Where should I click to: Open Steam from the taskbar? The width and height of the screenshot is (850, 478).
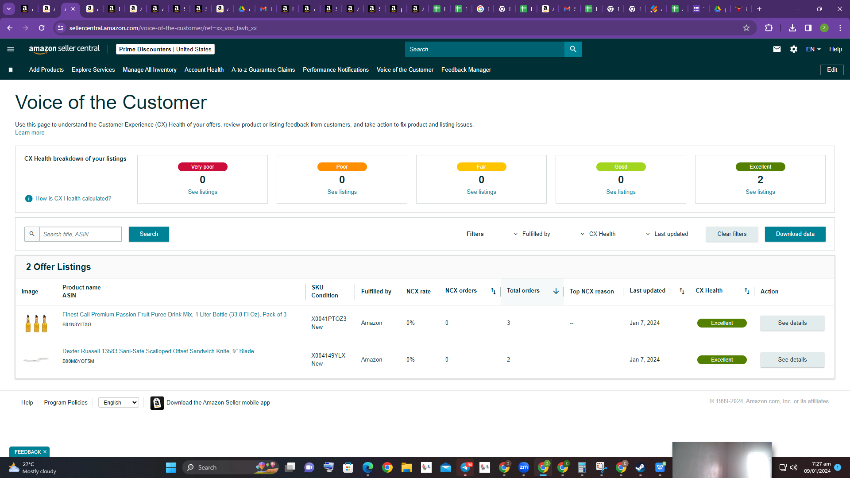(x=640, y=467)
